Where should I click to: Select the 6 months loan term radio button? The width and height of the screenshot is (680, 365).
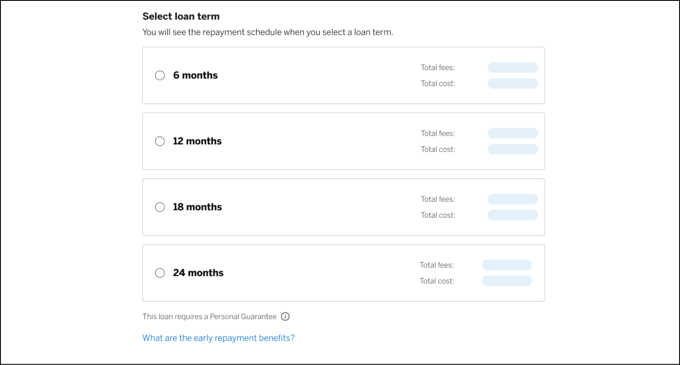point(160,75)
